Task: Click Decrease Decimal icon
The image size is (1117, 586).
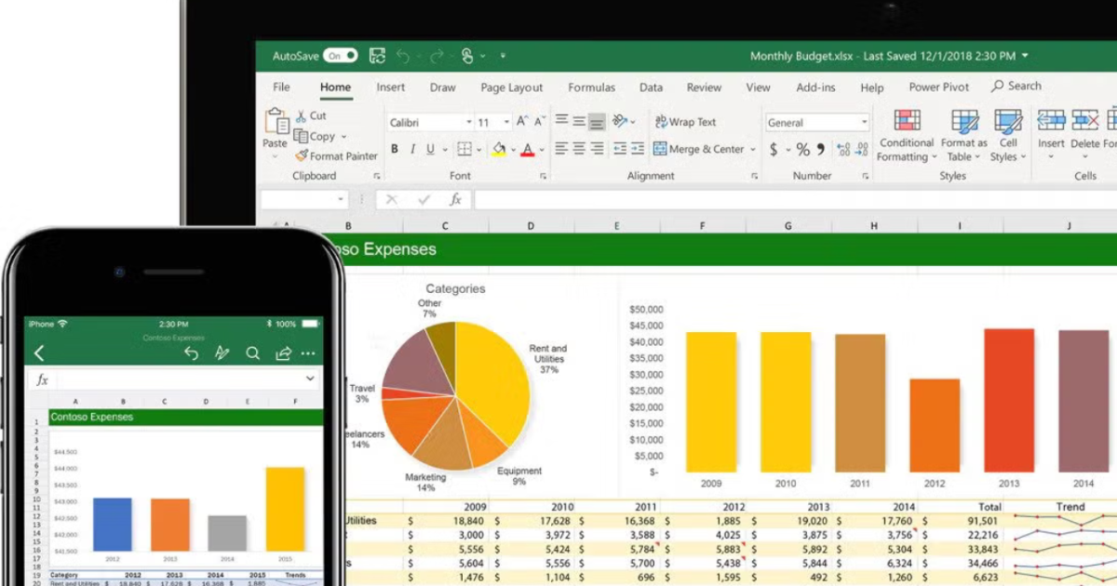Action: point(862,150)
